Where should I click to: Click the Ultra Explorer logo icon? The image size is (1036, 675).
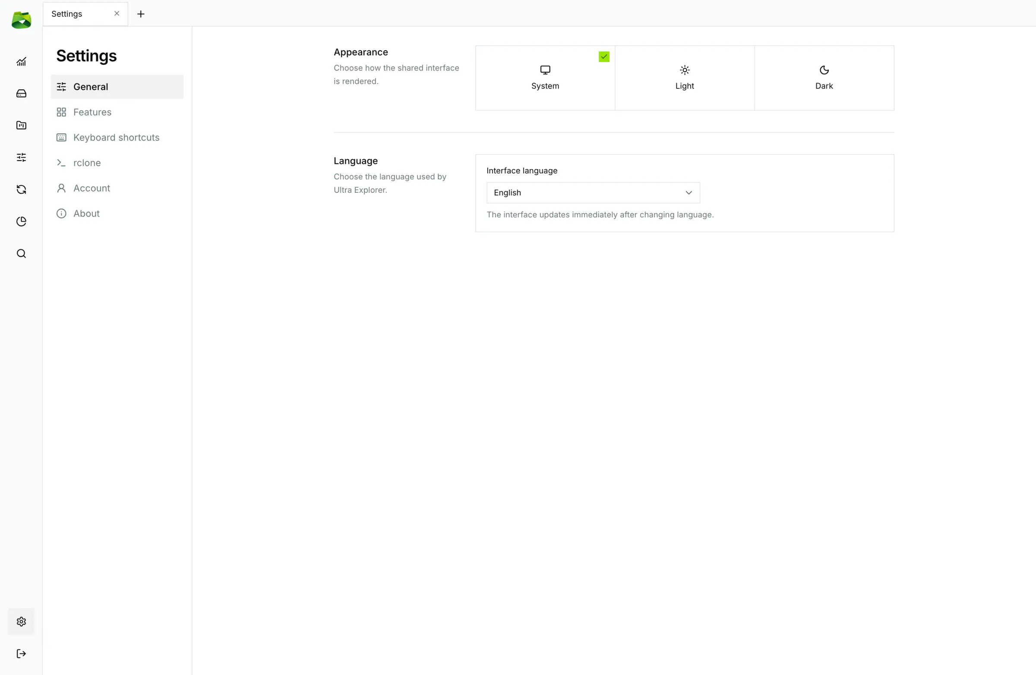point(21,20)
